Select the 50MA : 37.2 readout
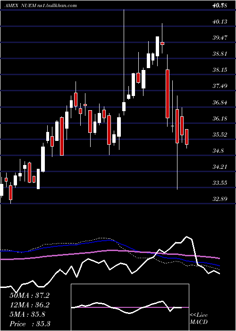 pos(29,296)
